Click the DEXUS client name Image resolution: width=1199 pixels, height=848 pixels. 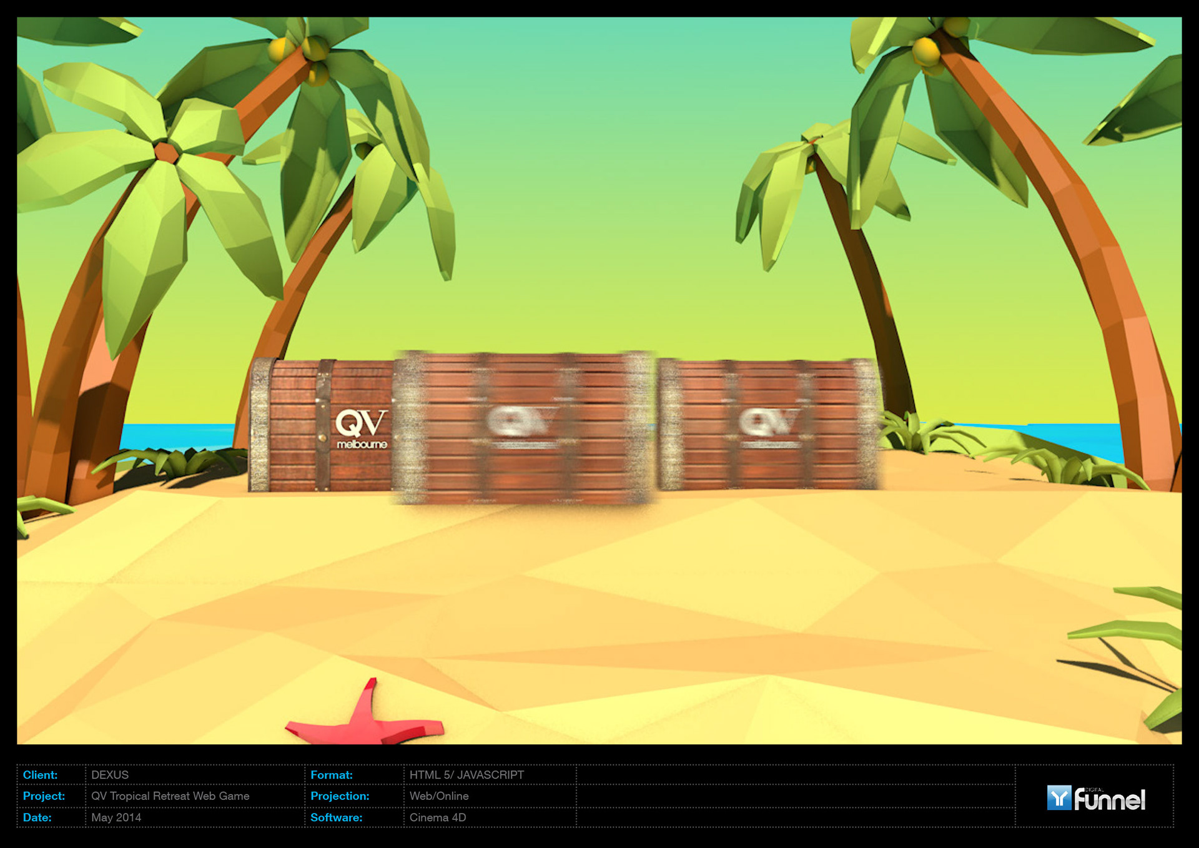[110, 775]
